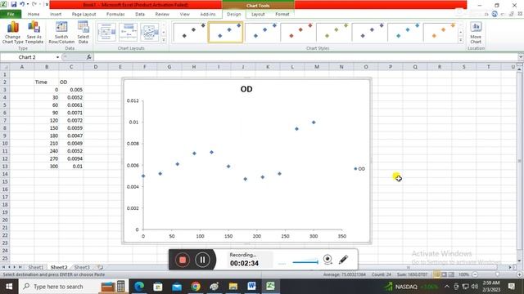Open Word from the taskbar
524x294 pixels.
coord(251,287)
